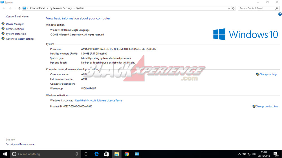
Task: Open Security and Maintenance link
Action: coord(20,144)
